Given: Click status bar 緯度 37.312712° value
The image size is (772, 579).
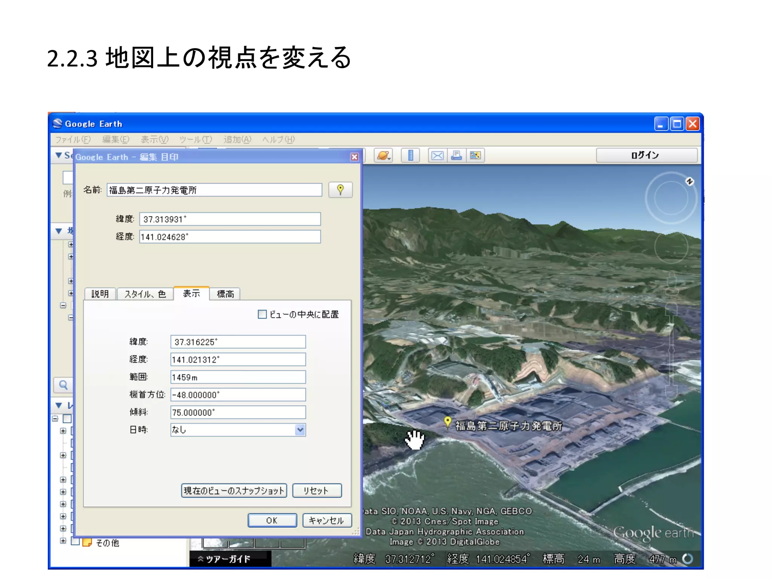Looking at the screenshot, I should pos(410,559).
